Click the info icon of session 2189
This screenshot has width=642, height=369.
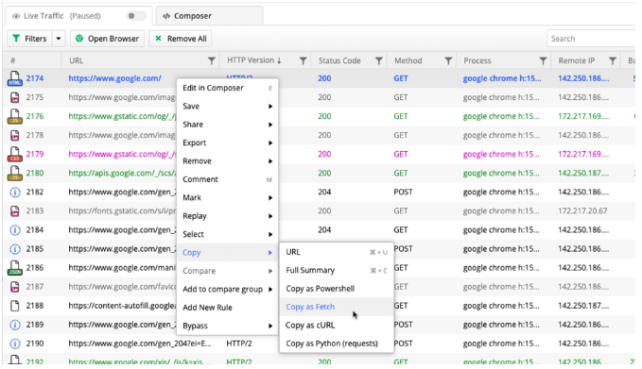tap(15, 325)
